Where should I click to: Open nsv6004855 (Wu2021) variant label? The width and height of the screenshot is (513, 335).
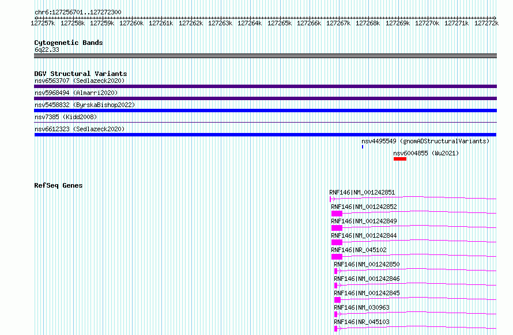tap(426, 153)
